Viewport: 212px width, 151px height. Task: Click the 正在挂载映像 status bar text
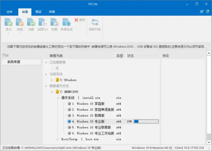(52, 148)
